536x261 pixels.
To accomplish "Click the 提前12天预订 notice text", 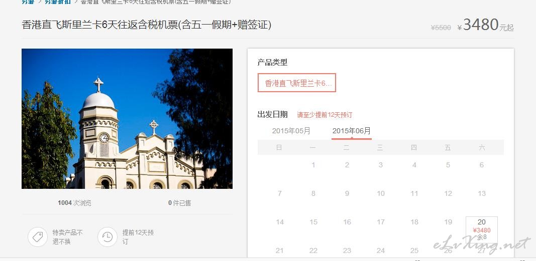I will pos(138,237).
